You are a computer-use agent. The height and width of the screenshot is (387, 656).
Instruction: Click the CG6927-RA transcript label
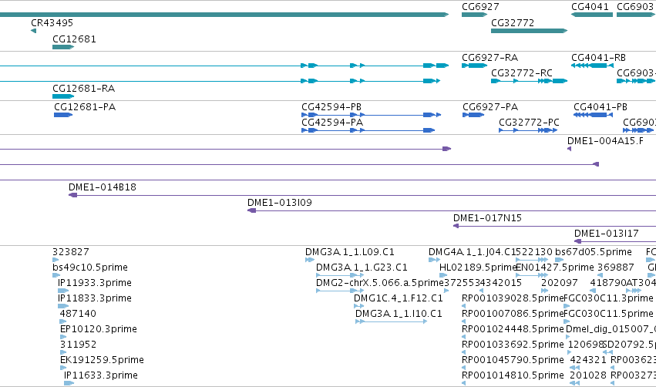[490, 57]
